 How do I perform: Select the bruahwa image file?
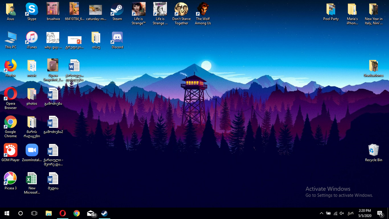click(x=53, y=12)
